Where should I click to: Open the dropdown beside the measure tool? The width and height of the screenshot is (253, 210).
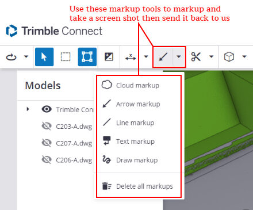tap(146, 56)
